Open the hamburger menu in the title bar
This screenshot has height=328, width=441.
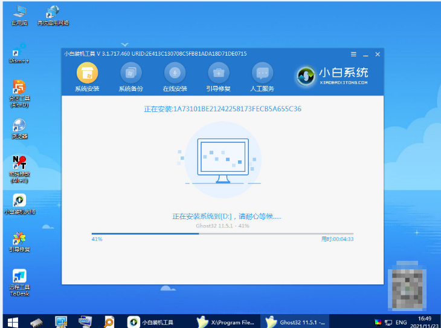point(353,54)
